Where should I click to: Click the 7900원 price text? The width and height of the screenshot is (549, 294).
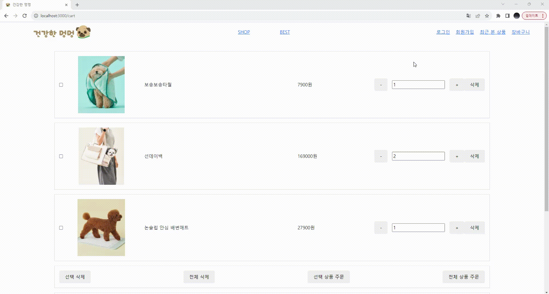pyautogui.click(x=305, y=85)
